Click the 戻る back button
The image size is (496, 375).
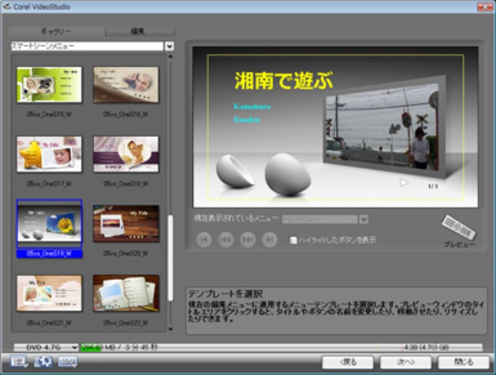click(348, 362)
